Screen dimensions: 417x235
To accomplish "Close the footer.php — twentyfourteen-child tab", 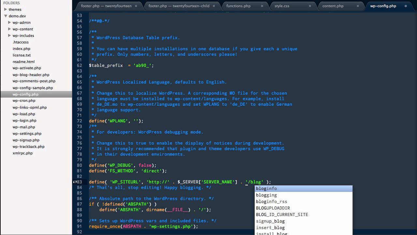I will pos(214,6).
